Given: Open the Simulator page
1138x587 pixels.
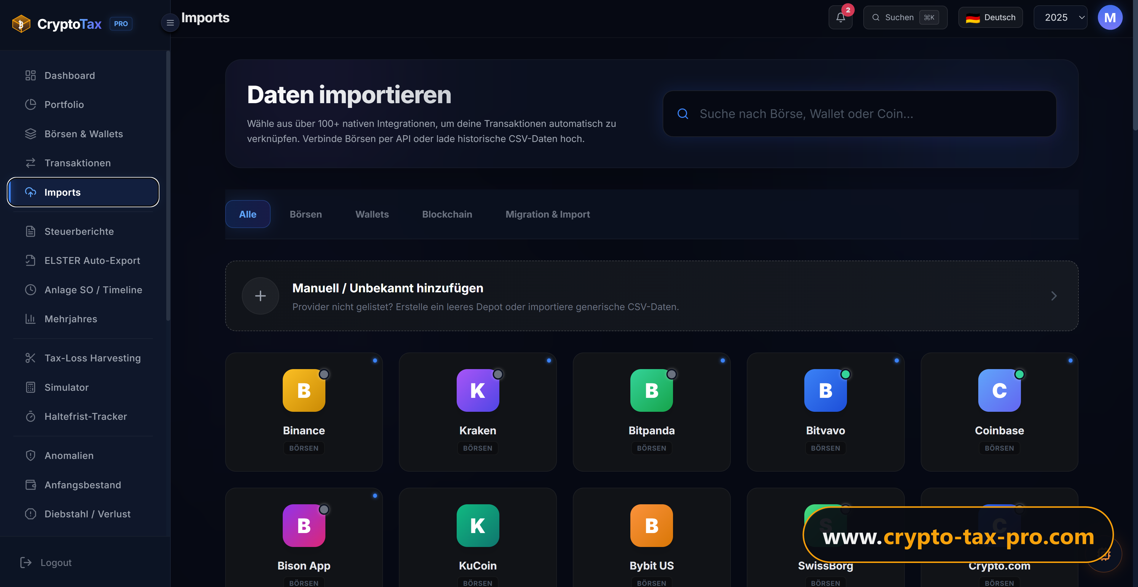Looking at the screenshot, I should coord(83,388).
